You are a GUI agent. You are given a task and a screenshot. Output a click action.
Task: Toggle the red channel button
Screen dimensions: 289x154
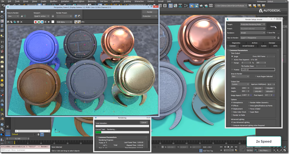click(x=35, y=22)
